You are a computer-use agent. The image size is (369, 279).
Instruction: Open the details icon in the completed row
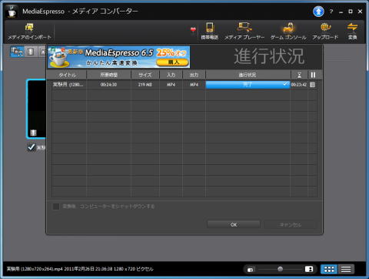pyautogui.click(x=312, y=85)
